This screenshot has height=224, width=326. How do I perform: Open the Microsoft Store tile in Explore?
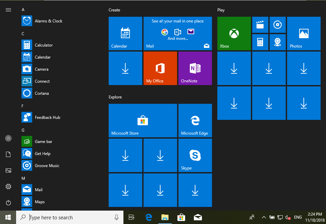[143, 121]
